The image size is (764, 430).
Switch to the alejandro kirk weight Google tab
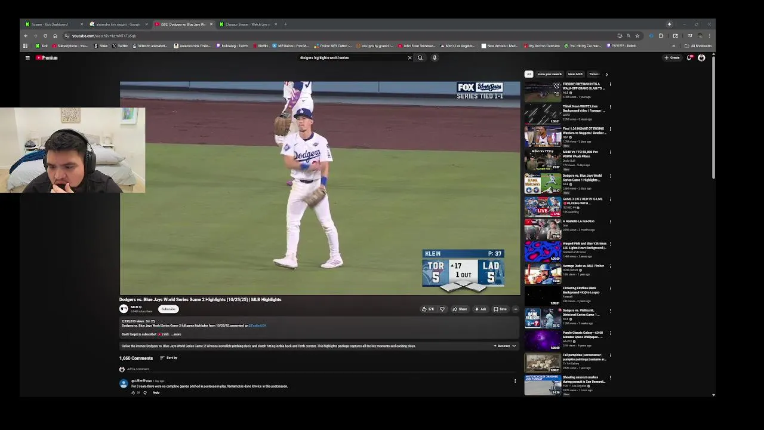(x=118, y=24)
